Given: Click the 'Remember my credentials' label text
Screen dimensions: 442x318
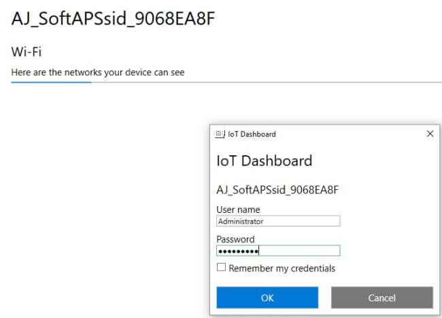Looking at the screenshot, I should pos(282,269).
